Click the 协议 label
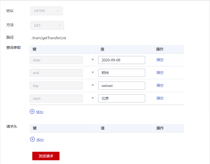Image resolution: width=210 pixels, height=164 pixels. [x=10, y=11]
